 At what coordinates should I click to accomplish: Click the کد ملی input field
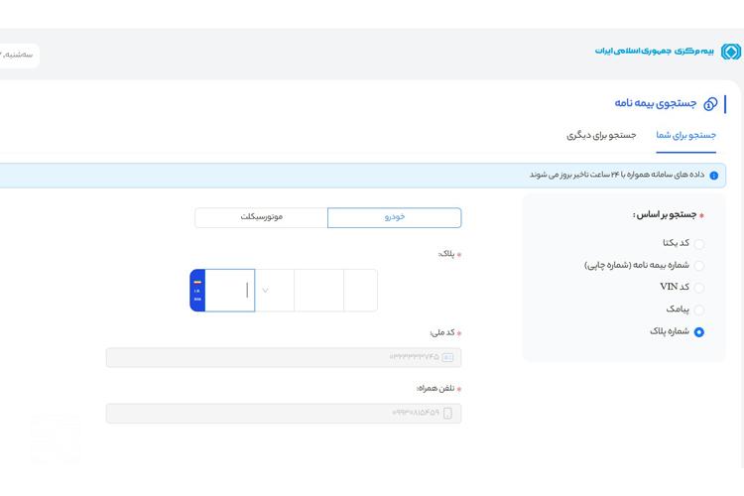point(284,357)
